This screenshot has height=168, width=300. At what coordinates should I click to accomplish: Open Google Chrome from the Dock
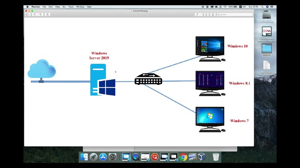[183, 157]
